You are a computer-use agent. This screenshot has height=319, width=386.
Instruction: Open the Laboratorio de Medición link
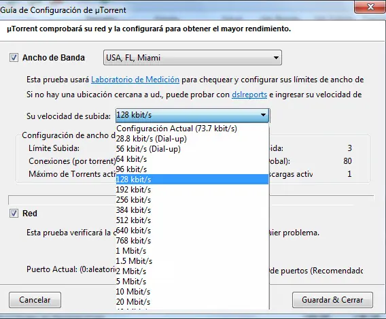click(x=135, y=80)
